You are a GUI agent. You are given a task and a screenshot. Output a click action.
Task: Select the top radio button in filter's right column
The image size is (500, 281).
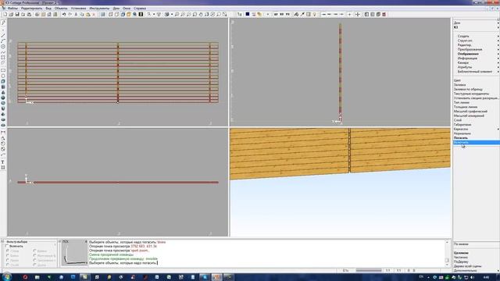click(34, 251)
